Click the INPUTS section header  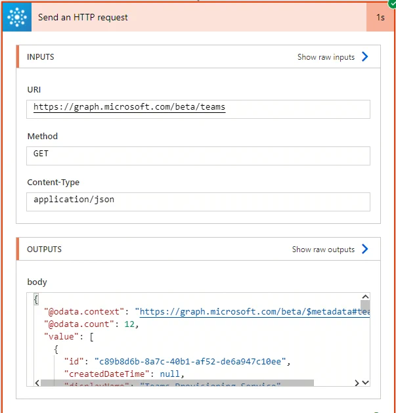click(x=198, y=56)
